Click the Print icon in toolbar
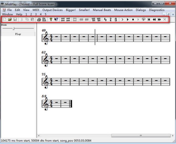 click(39, 20)
